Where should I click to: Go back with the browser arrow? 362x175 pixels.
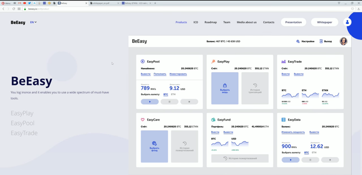3,9
